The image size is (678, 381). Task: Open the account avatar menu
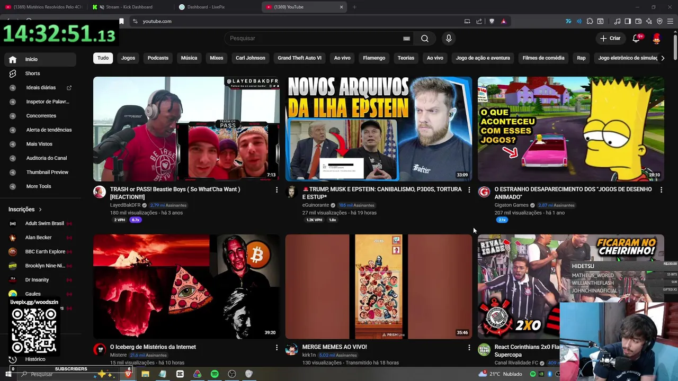(x=657, y=38)
